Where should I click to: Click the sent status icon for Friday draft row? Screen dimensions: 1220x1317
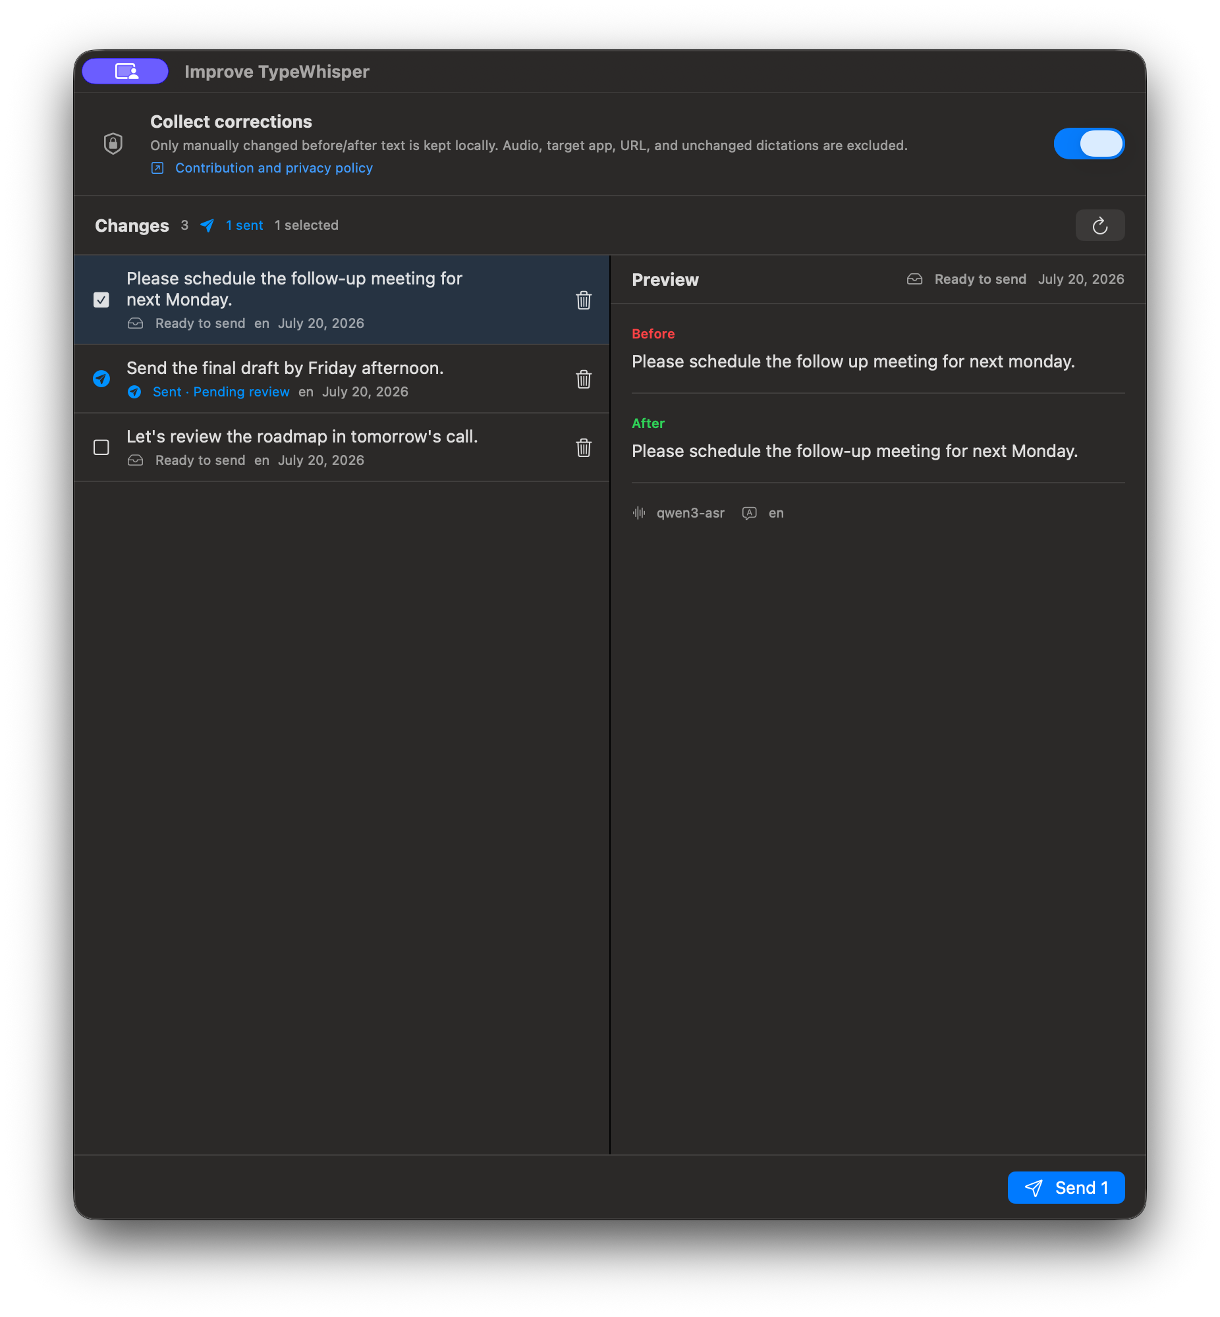(101, 379)
